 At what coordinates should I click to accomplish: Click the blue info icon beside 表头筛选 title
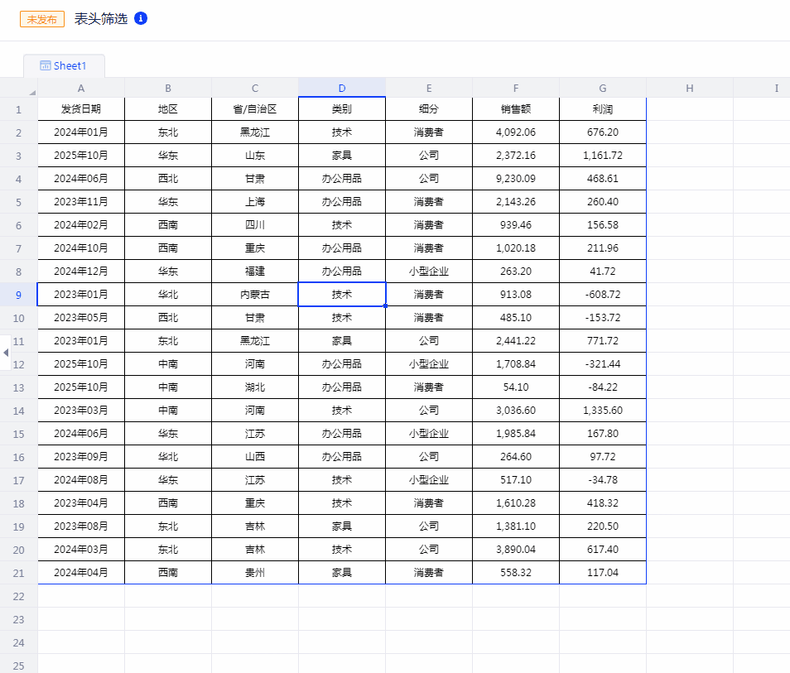(139, 18)
